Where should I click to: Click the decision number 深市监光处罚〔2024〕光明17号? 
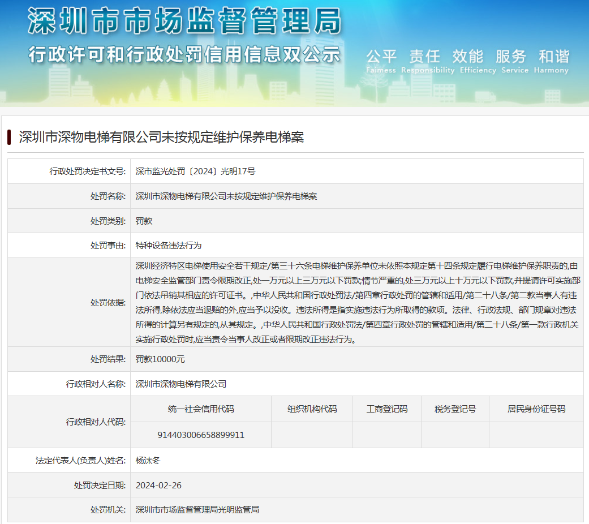tap(195, 171)
